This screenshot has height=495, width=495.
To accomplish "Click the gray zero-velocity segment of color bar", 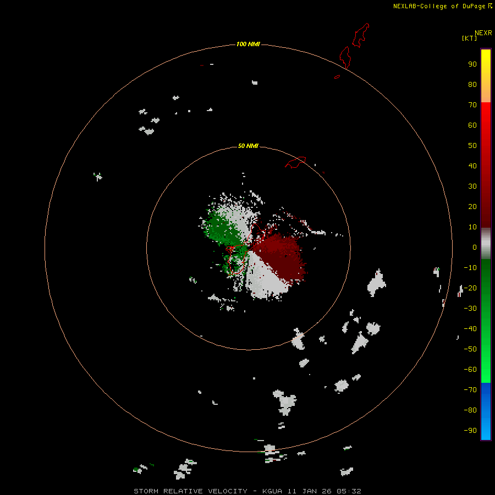I will tap(486, 244).
